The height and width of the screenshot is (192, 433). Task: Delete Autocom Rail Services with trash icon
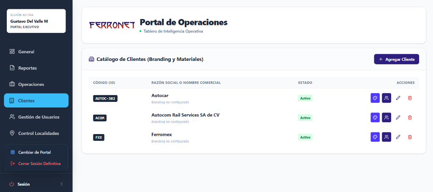(410, 118)
